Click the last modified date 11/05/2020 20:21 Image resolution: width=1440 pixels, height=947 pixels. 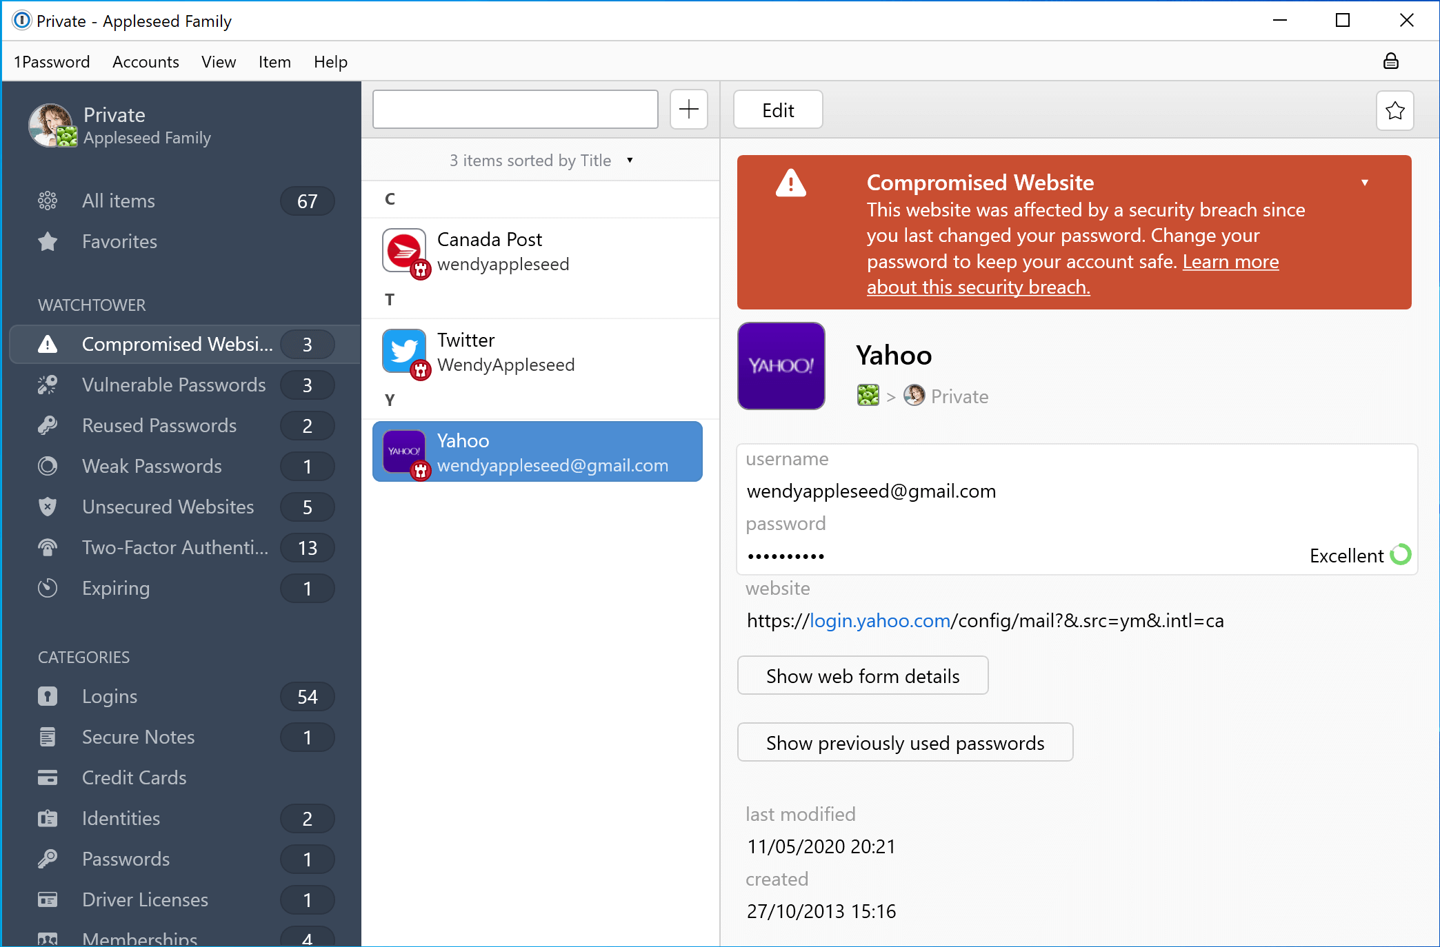pyautogui.click(x=821, y=846)
